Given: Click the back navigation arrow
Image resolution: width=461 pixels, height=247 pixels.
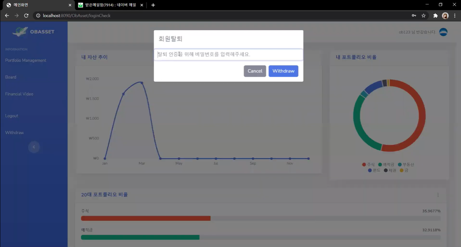Looking at the screenshot, I should click(x=7, y=15).
